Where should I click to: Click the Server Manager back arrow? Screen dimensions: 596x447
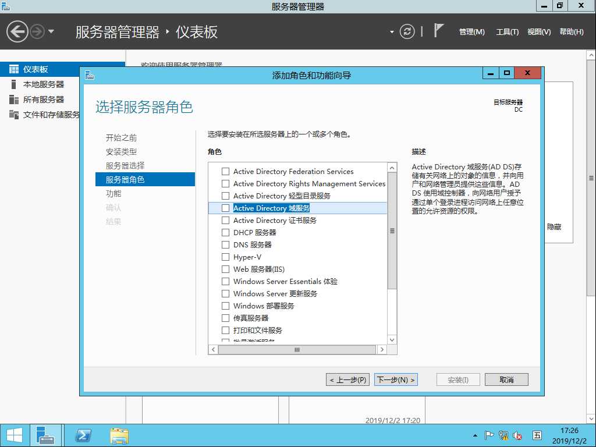(x=17, y=31)
